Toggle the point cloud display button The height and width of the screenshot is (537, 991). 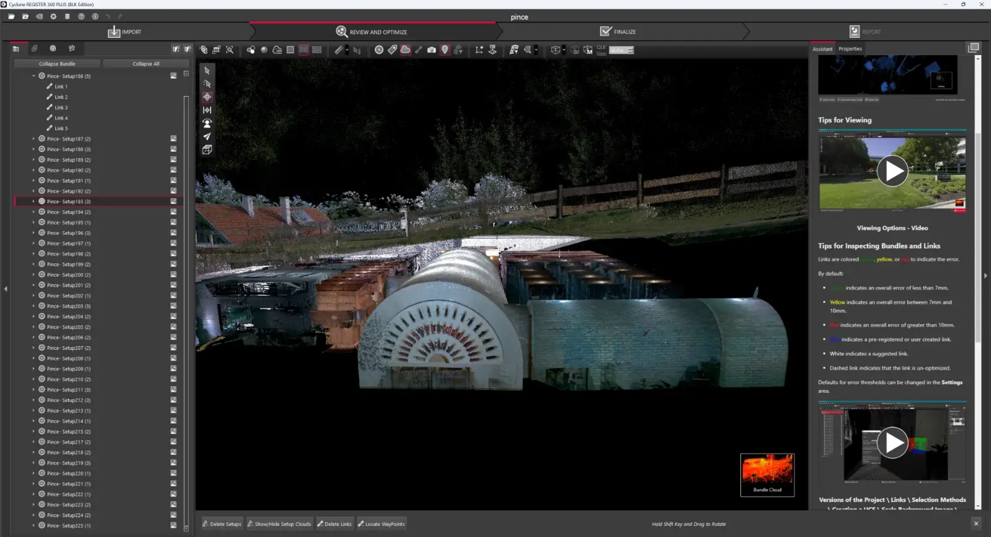(405, 50)
